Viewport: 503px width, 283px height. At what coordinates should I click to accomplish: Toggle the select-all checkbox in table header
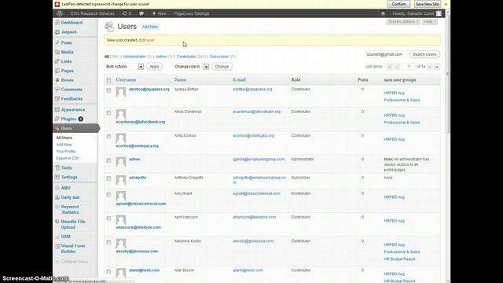coord(108,80)
